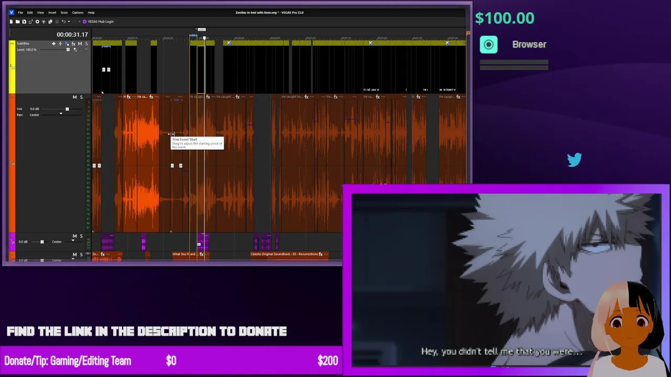Image resolution: width=671 pixels, height=377 pixels.
Task: Click the fx icon on the Celeste Original Soundtrack clip
Action: point(320,254)
